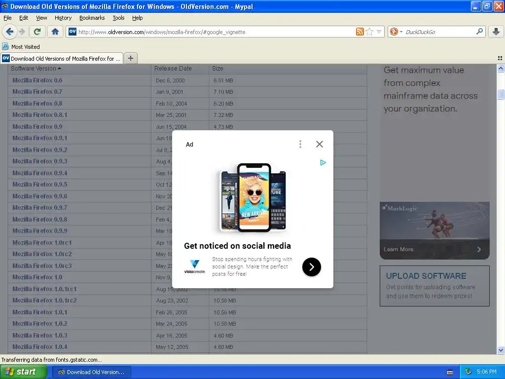Subscribe via the orange RSS feed icon

pyautogui.click(x=360, y=32)
